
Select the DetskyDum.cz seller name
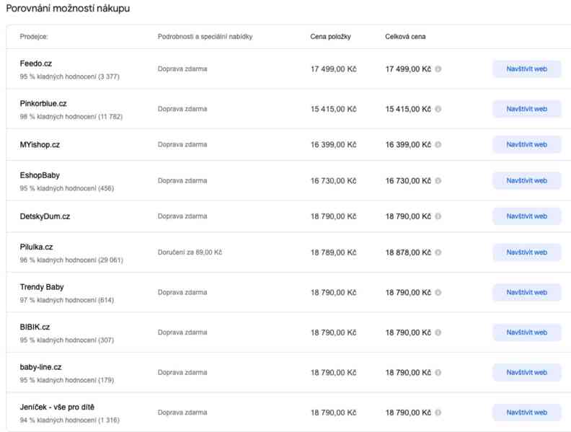coord(45,216)
